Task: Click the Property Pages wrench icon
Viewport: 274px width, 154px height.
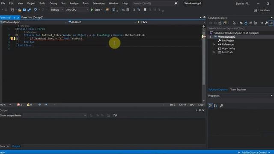Action: click(x=221, y=106)
